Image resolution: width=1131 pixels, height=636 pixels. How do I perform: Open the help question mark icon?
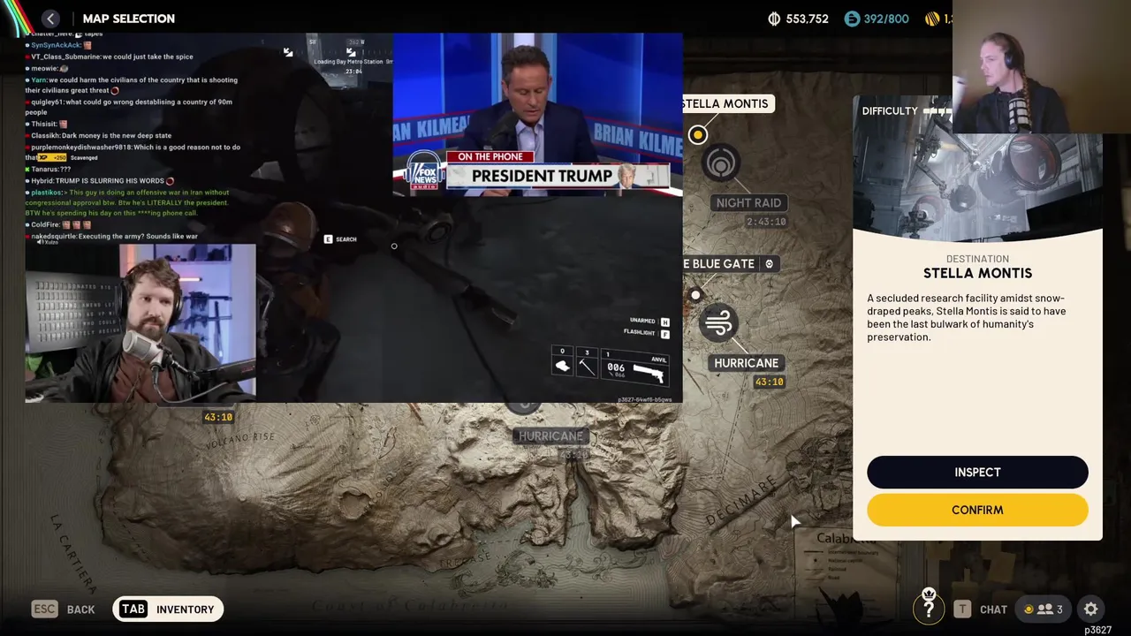click(929, 608)
